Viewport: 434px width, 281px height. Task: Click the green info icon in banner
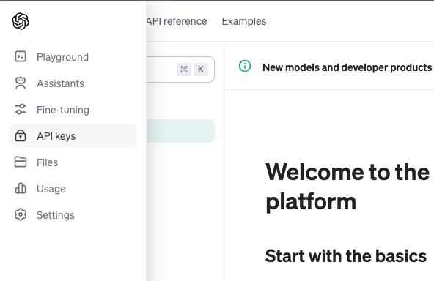click(x=245, y=66)
